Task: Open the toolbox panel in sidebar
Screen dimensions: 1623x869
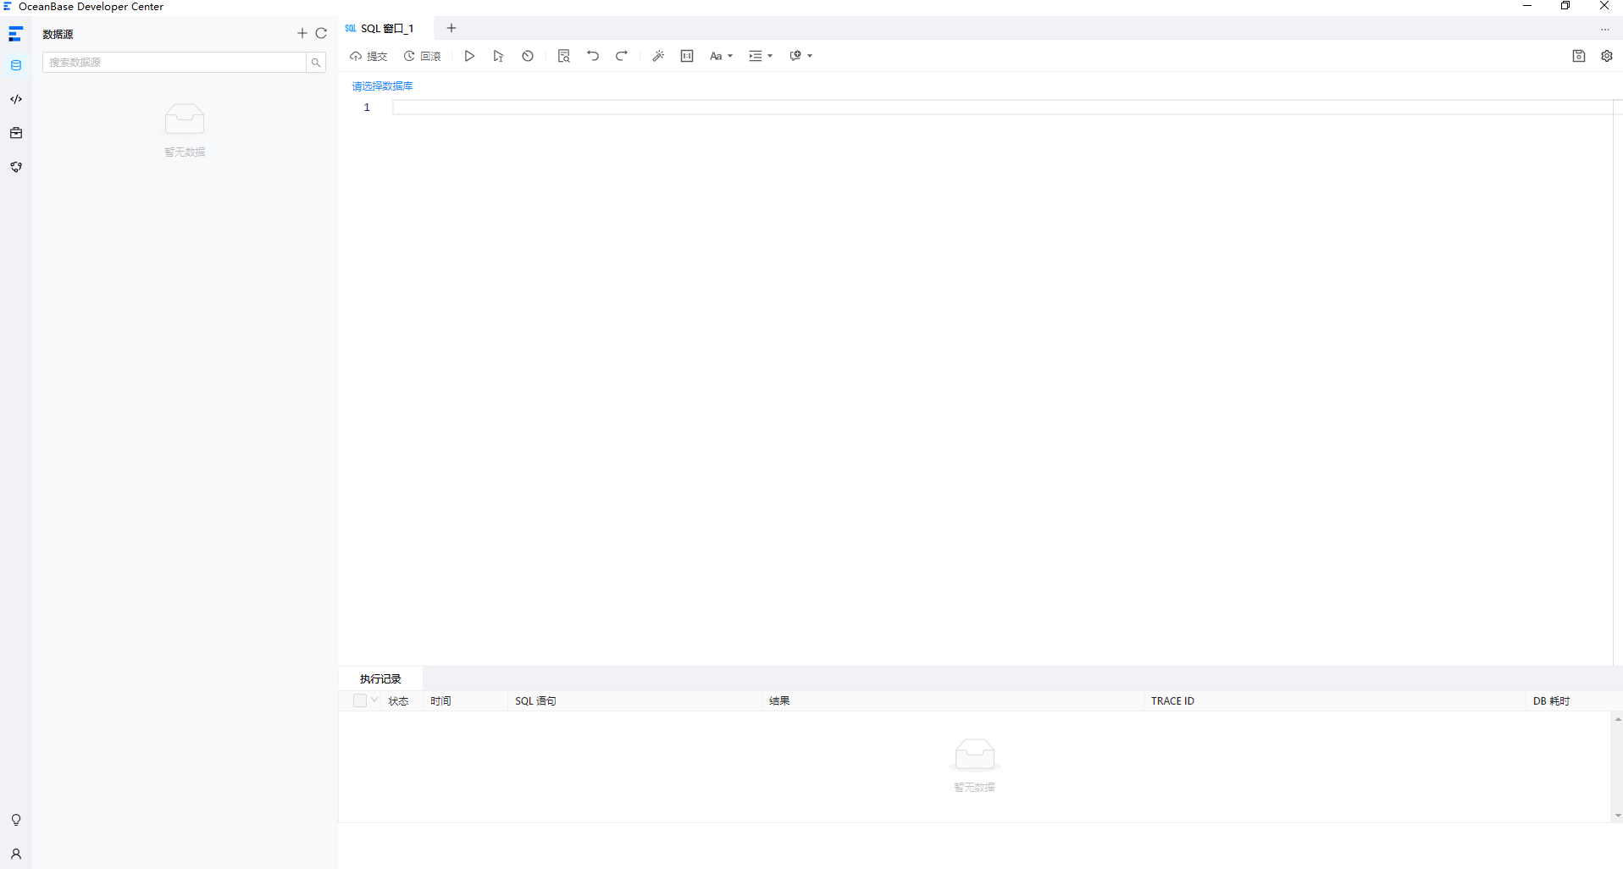Action: tap(15, 133)
